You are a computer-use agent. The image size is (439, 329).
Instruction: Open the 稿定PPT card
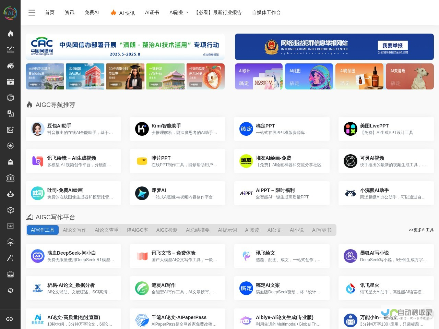(282, 129)
